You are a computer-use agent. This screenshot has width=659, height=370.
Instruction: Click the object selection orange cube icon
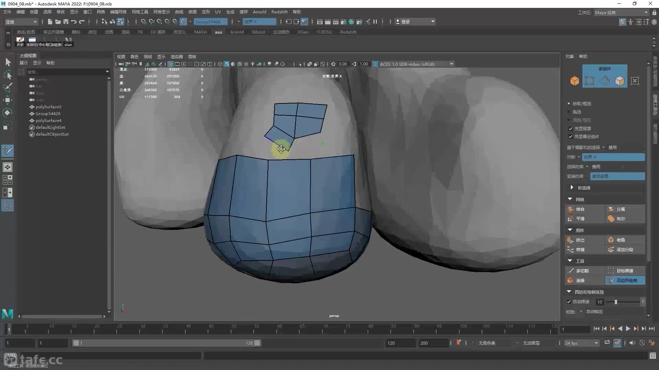point(575,81)
